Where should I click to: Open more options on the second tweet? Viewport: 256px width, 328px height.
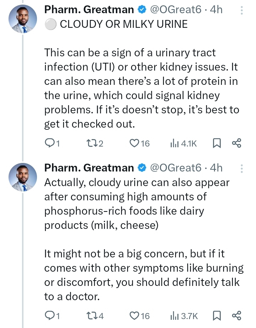(x=242, y=168)
